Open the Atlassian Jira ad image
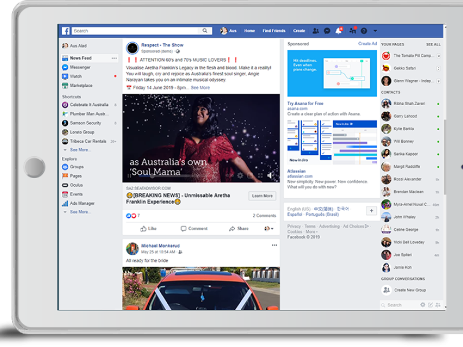Image resolution: width=463 pixels, height=347 pixels. 332,142
